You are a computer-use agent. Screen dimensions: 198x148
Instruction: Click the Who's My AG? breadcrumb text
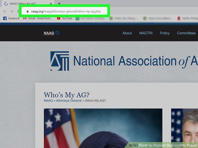[x=95, y=101]
